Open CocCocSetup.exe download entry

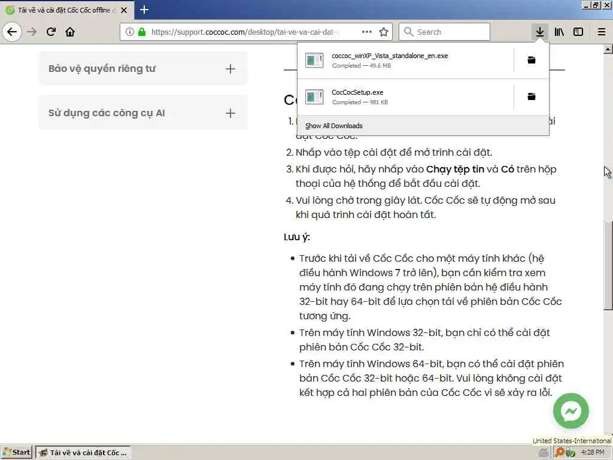405,96
